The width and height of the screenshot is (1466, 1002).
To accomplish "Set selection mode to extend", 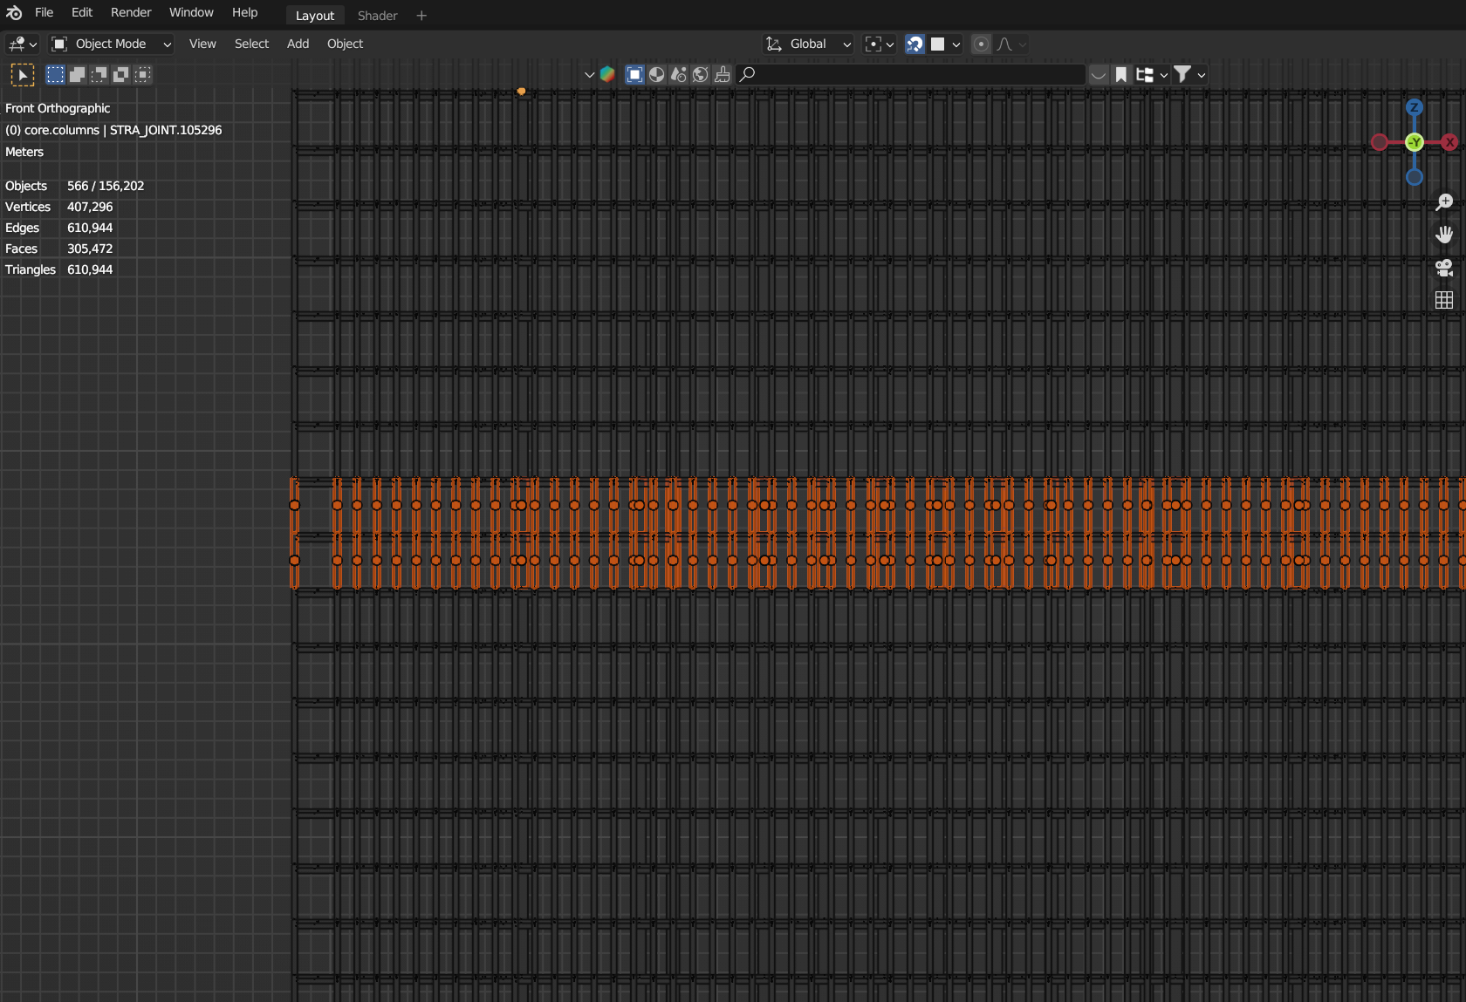I will pyautogui.click(x=77, y=75).
